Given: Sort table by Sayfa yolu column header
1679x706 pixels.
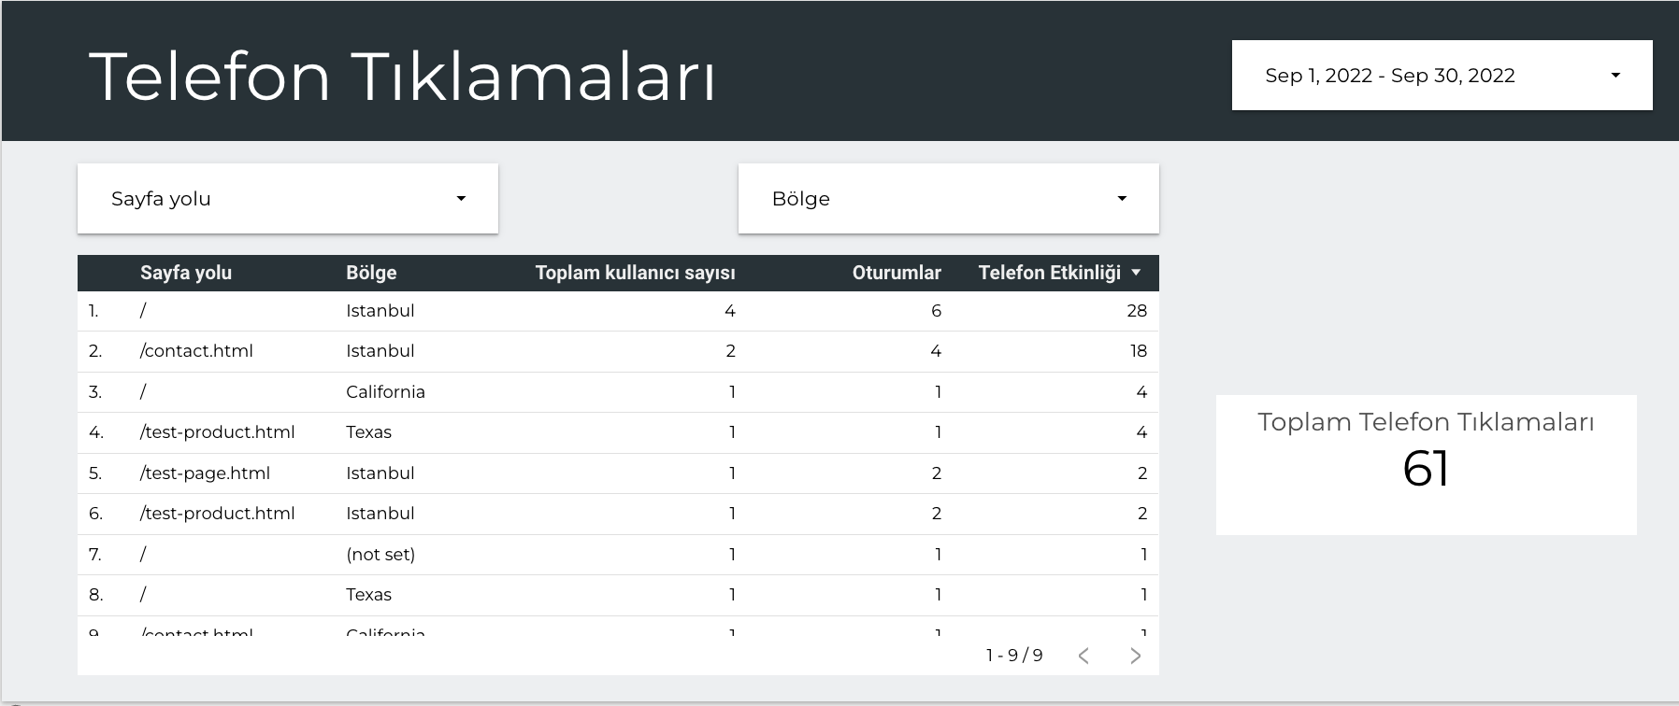Looking at the screenshot, I should coord(186,273).
